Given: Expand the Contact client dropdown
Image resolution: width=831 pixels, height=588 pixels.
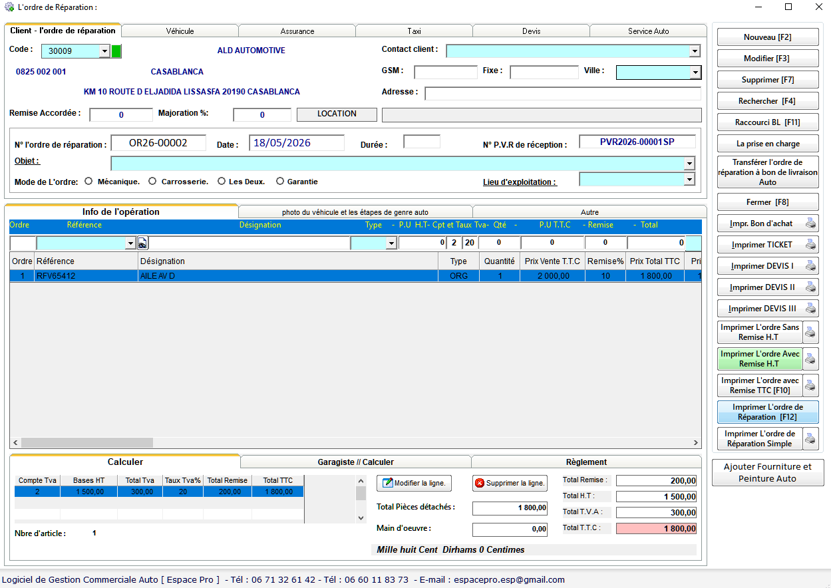Looking at the screenshot, I should click(695, 51).
